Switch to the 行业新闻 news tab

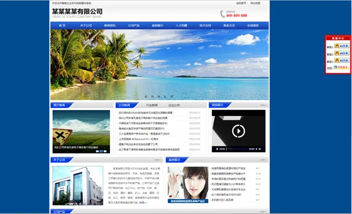pyautogui.click(x=152, y=105)
